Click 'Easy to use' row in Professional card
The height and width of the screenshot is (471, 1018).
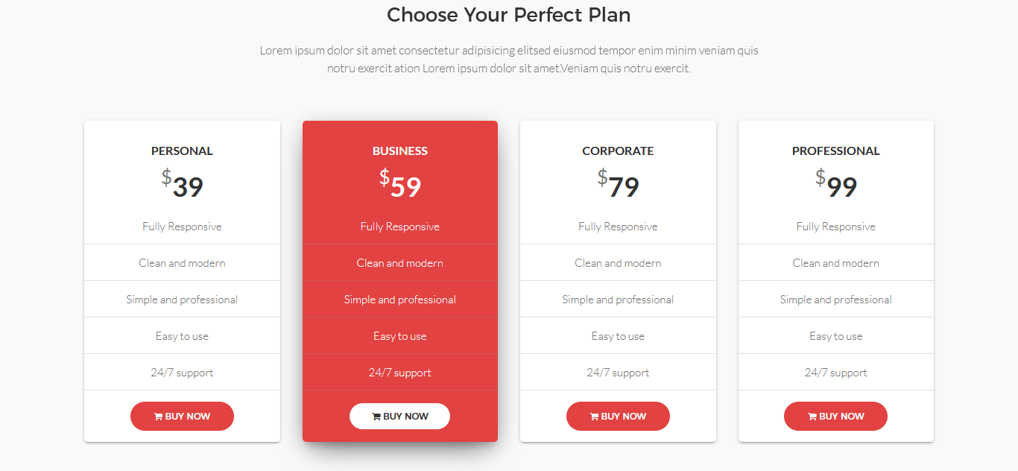click(x=836, y=336)
